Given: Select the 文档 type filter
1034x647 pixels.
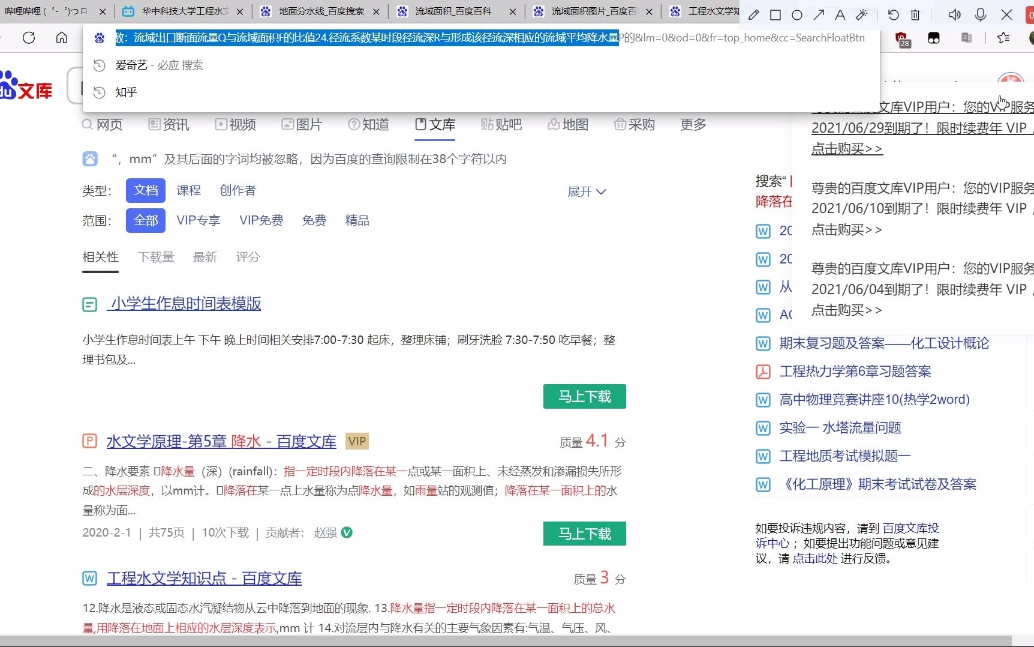Looking at the screenshot, I should tap(146, 190).
